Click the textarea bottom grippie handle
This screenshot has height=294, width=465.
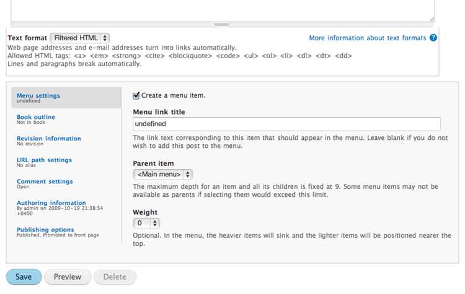point(221,24)
